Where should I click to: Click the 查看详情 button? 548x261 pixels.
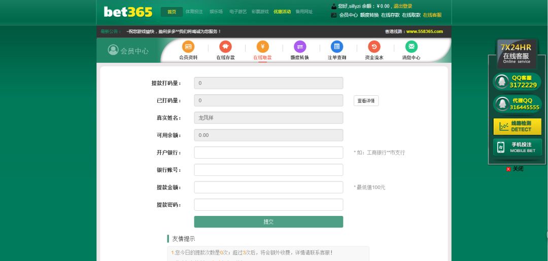coord(366,101)
